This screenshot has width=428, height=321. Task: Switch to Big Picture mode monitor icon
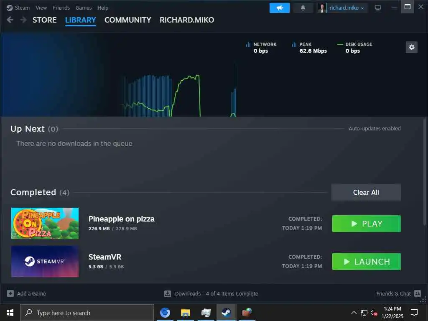[x=378, y=8]
